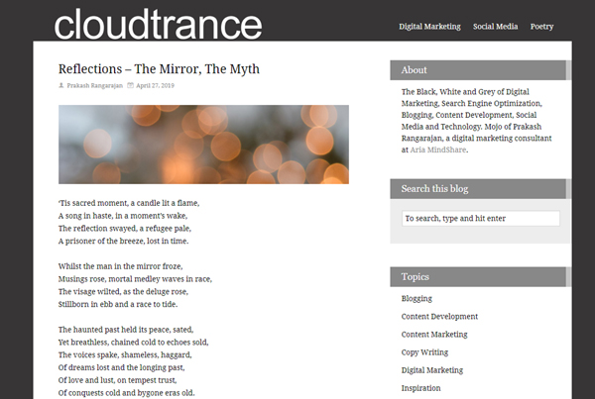Click the line 'Tis sacred moment, a candle lit a flame
Viewport: 595px width, 399px height.
coord(129,203)
